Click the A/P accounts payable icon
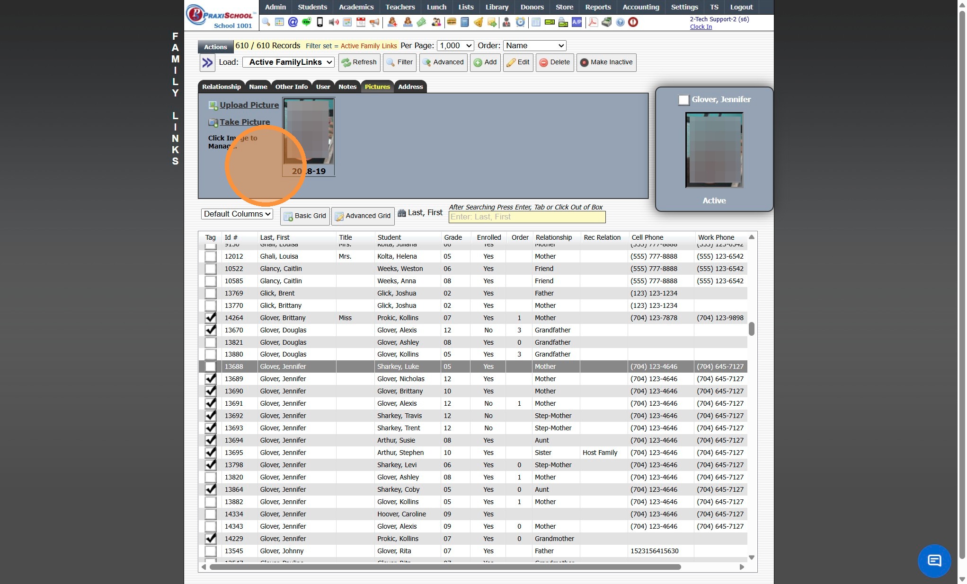 pos(577,22)
